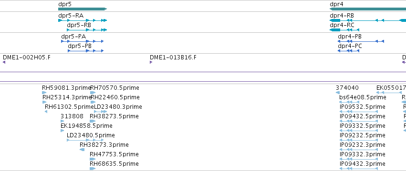Click the RH38273.3prime EST glyph
Image resolution: width=406 pixels, height=171 pixels.
point(82,150)
